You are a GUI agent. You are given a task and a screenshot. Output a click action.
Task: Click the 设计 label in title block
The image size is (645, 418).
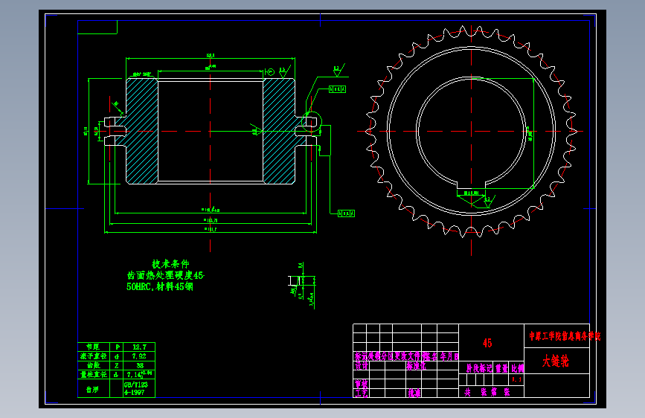point(362,365)
